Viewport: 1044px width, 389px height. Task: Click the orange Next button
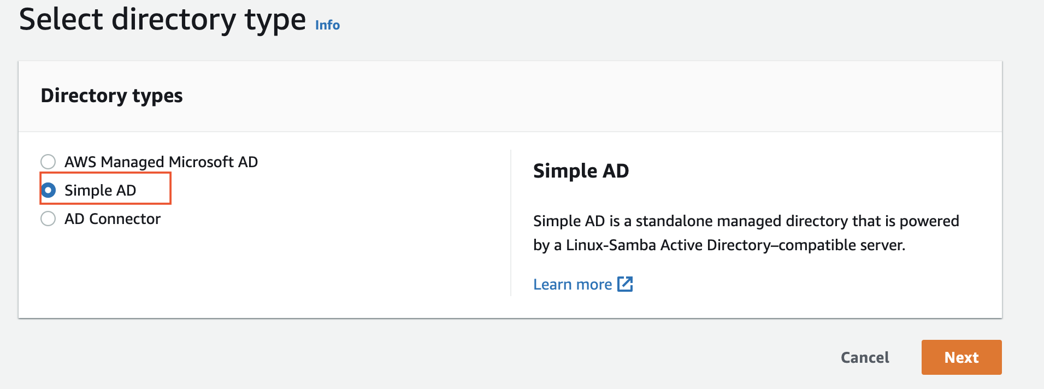tap(962, 357)
